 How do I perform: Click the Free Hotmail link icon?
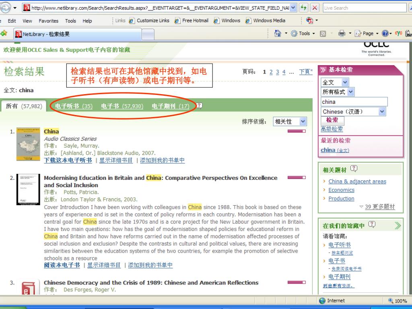tap(177, 21)
